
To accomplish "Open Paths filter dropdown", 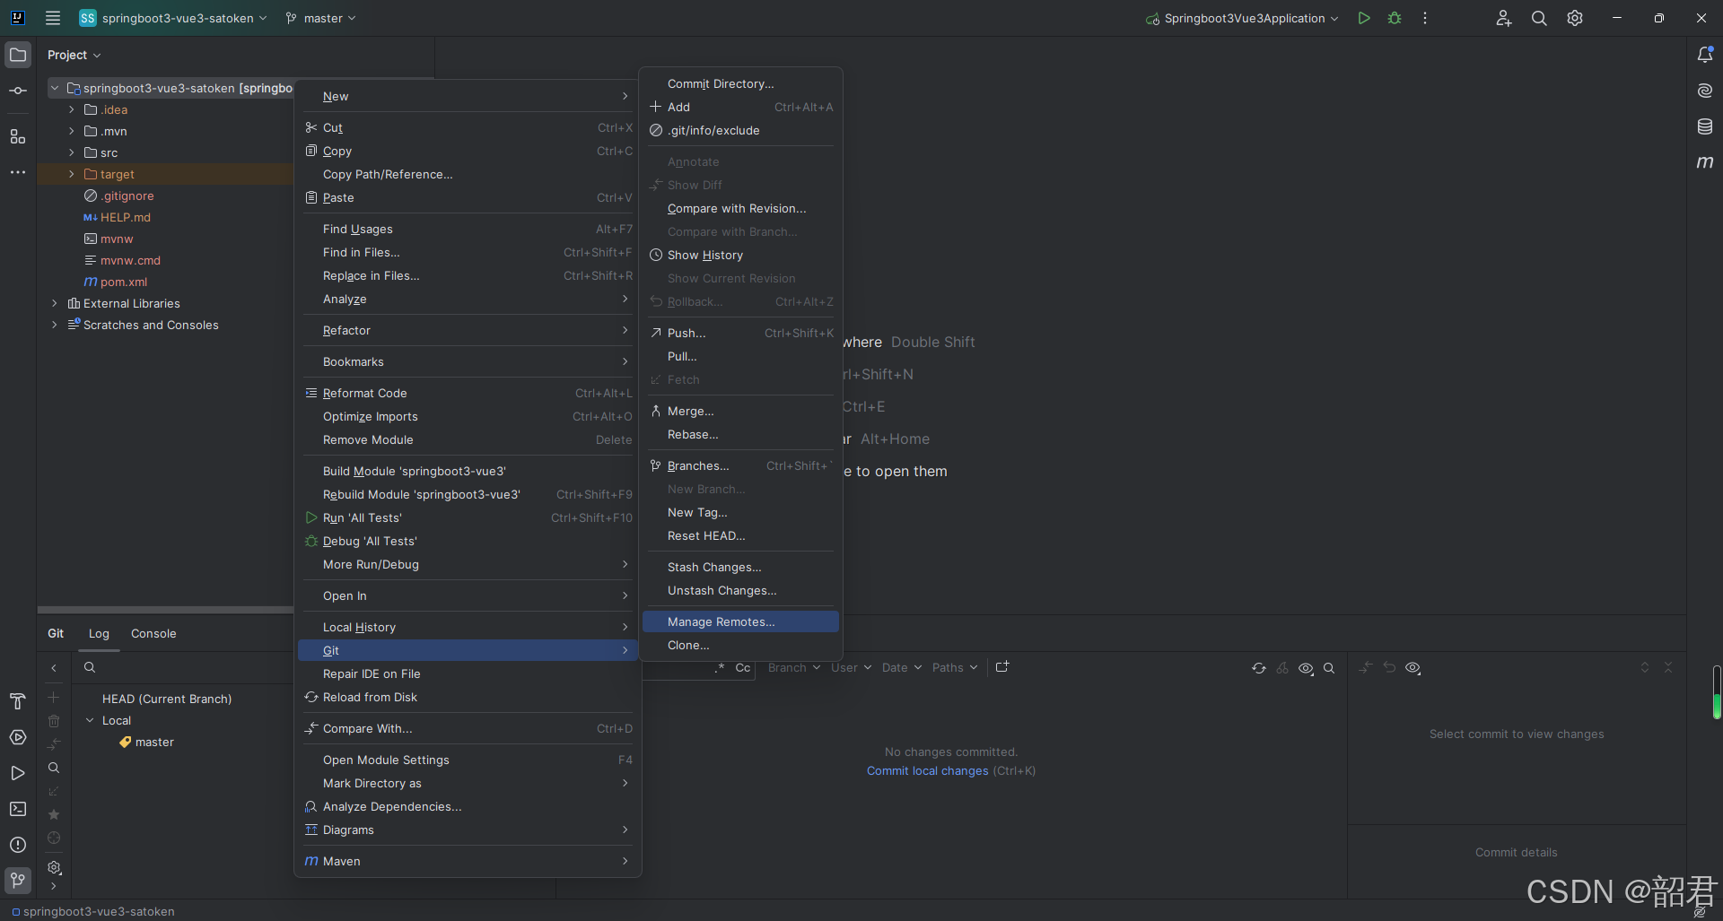I will (x=955, y=667).
